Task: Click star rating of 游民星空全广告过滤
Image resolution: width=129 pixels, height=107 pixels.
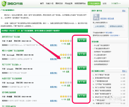Action: [66, 41]
